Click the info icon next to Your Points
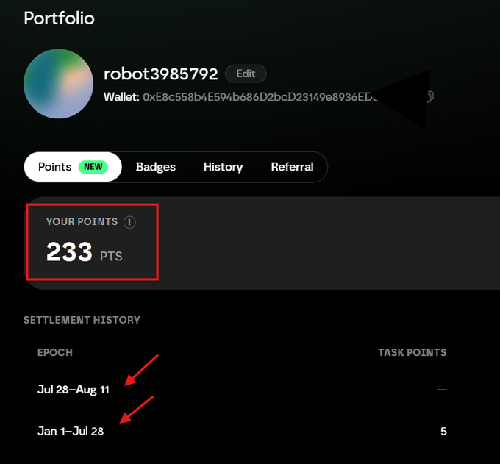 [x=129, y=222]
